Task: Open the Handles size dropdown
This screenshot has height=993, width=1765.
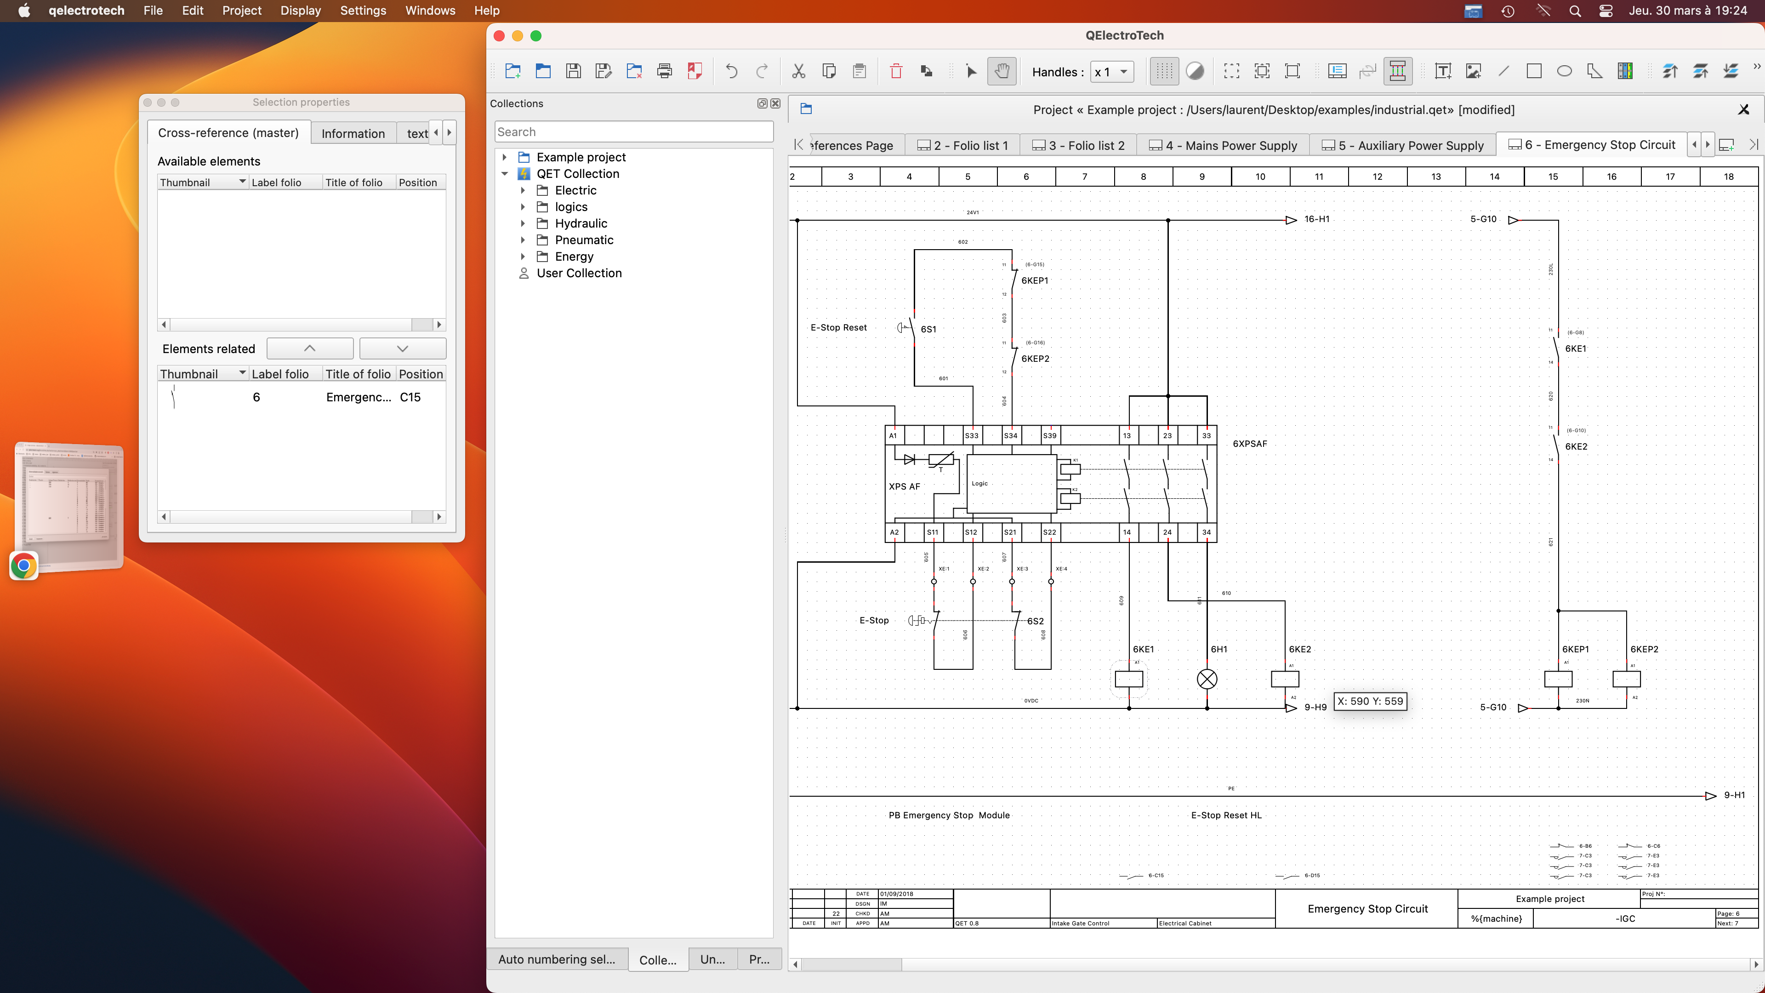Action: (1111, 72)
